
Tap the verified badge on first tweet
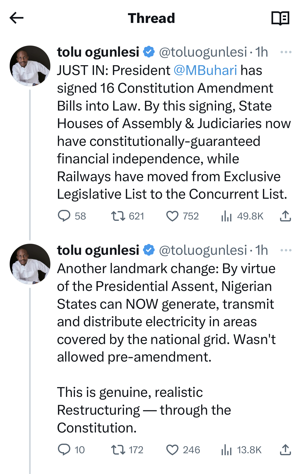click(x=149, y=52)
